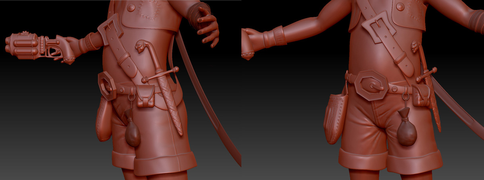
Task: Select the right front-view render of the character
Action: (x=363, y=90)
